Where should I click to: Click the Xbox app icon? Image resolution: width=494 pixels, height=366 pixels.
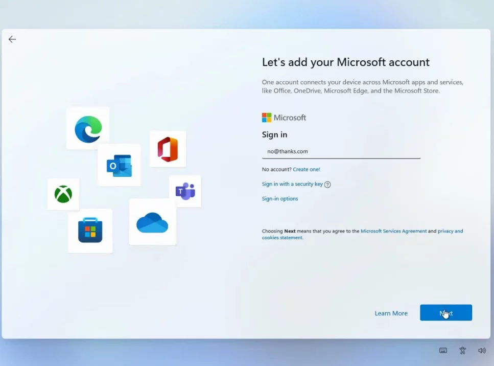(x=63, y=194)
